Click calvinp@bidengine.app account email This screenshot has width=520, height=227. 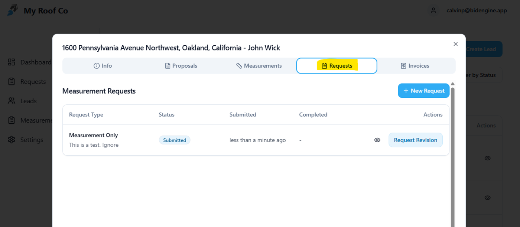477,10
